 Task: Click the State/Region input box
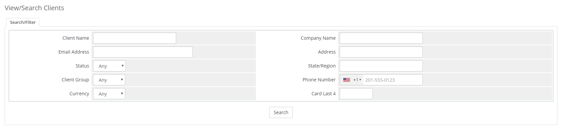(381, 66)
